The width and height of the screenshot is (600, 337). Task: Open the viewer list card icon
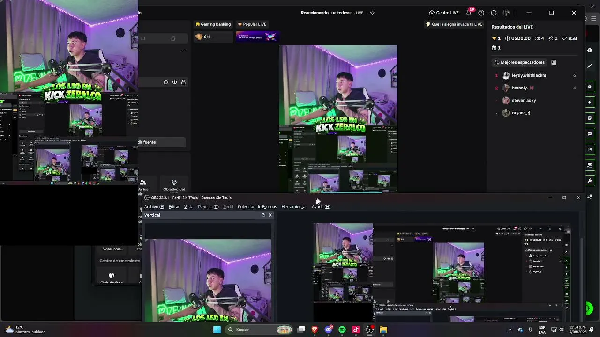[x=554, y=62]
